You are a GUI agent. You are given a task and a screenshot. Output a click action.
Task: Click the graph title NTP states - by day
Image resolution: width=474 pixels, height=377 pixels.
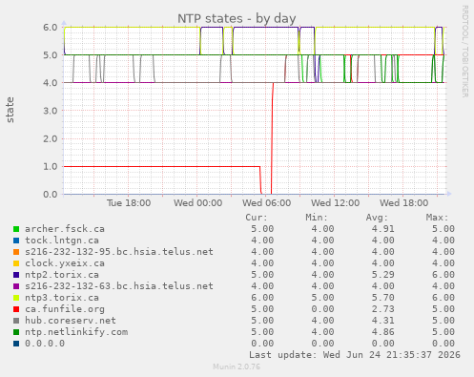pyautogui.click(x=237, y=19)
